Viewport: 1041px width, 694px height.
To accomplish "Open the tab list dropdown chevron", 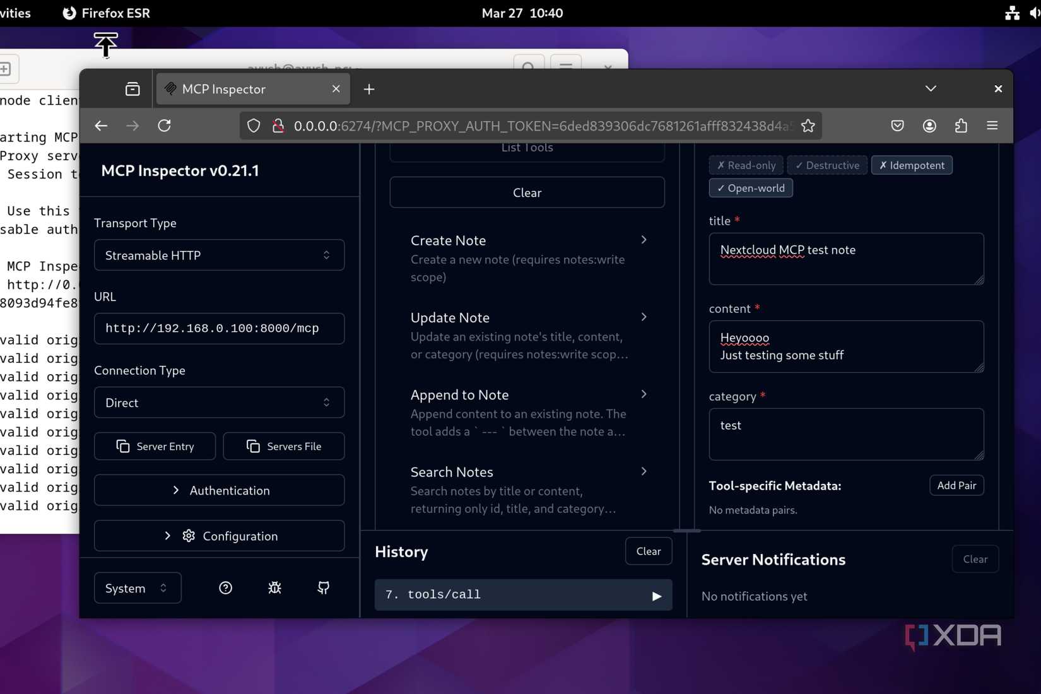I will (x=931, y=88).
